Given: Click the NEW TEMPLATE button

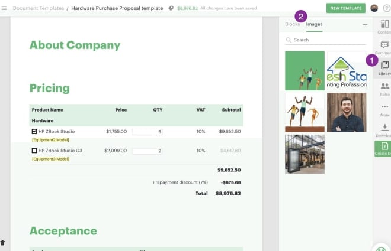Looking at the screenshot, I should point(346,8).
